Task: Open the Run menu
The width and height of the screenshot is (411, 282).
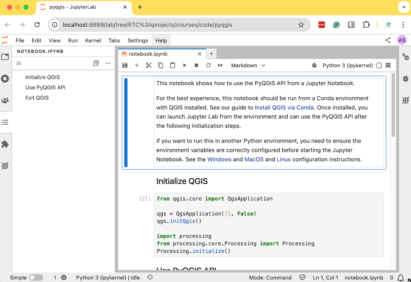Action: point(73,40)
